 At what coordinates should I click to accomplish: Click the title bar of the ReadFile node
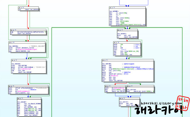128,60
